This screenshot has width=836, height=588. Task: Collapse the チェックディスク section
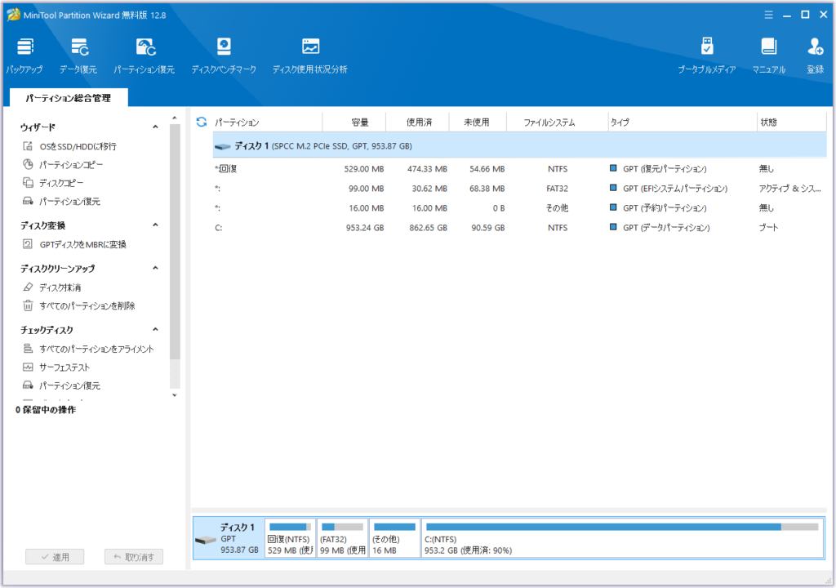tap(154, 330)
